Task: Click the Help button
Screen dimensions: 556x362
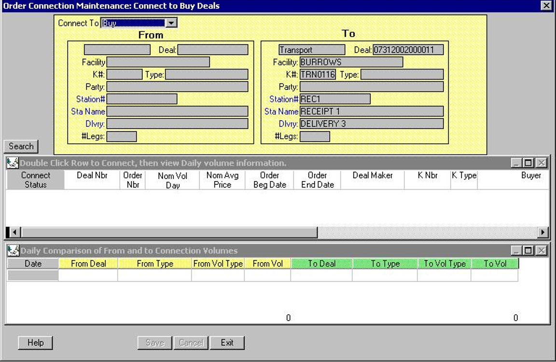Action: point(35,343)
